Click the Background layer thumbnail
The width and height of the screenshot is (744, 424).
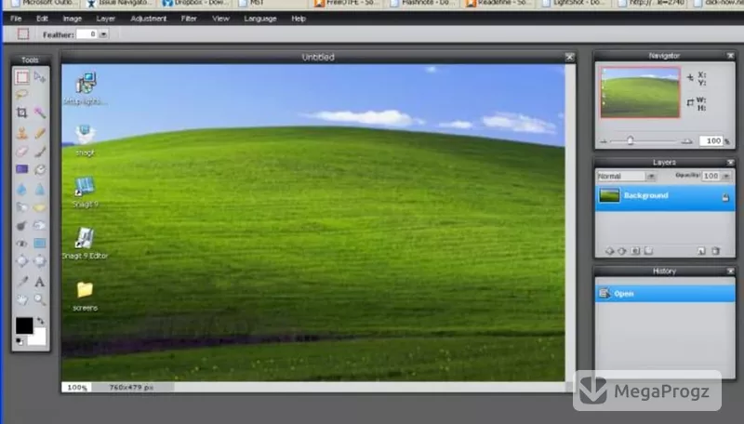click(x=609, y=195)
